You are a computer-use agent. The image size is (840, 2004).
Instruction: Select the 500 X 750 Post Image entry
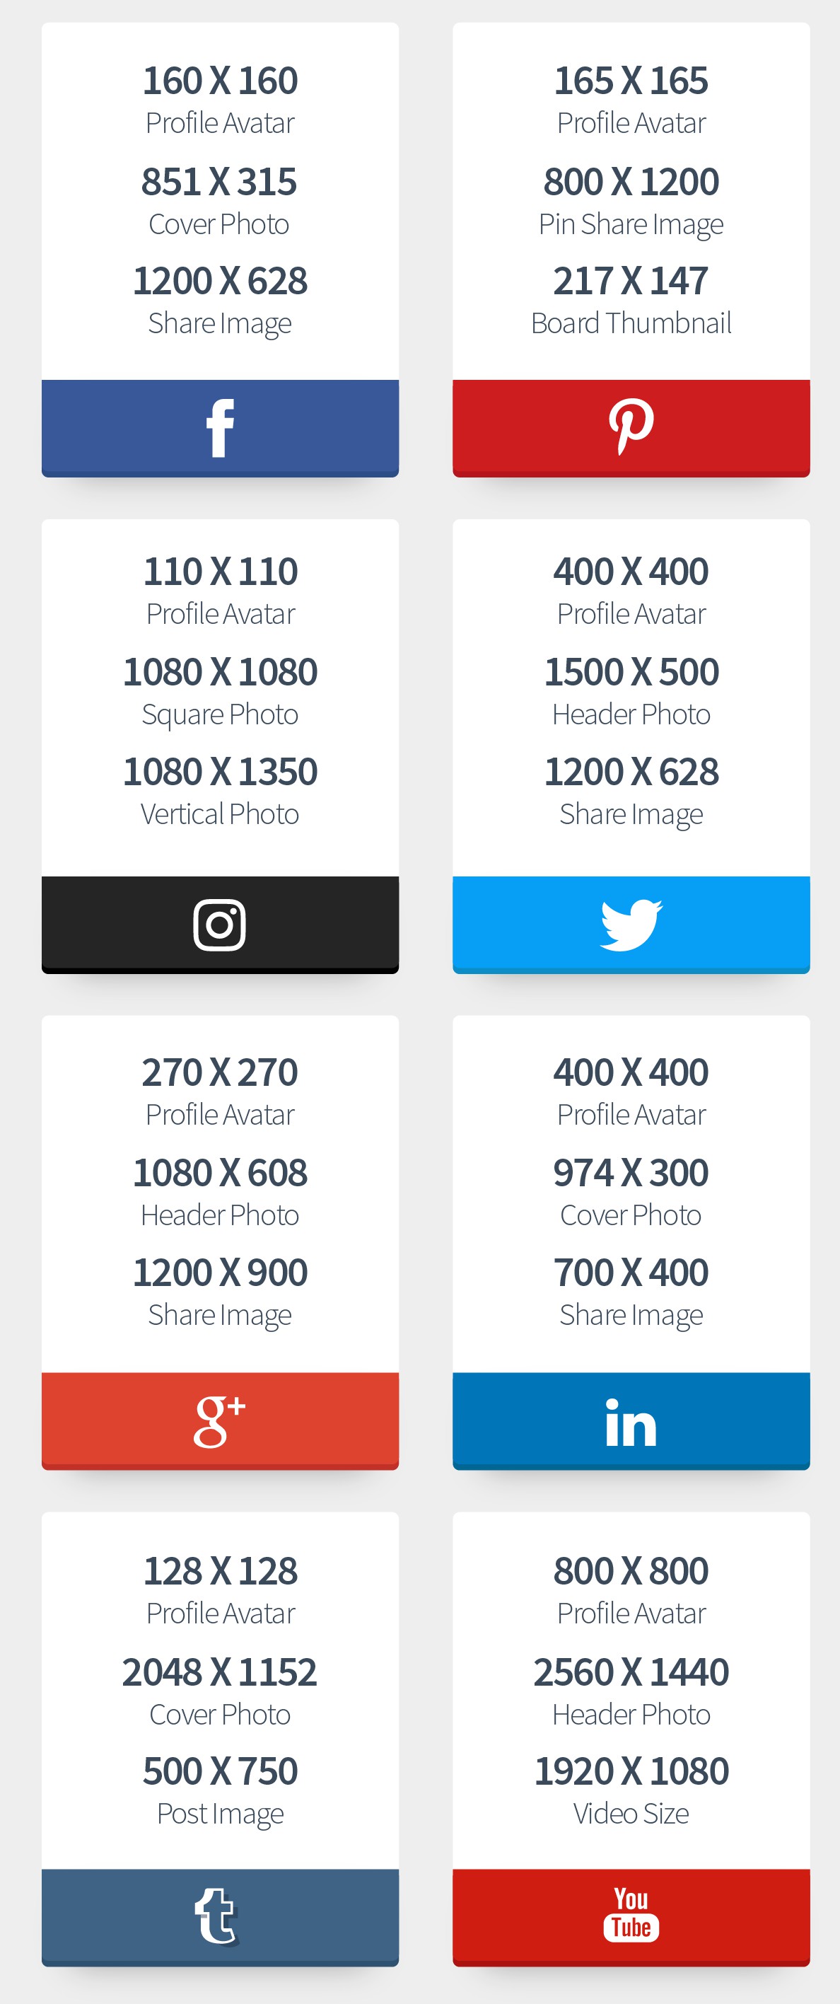coord(220,1790)
